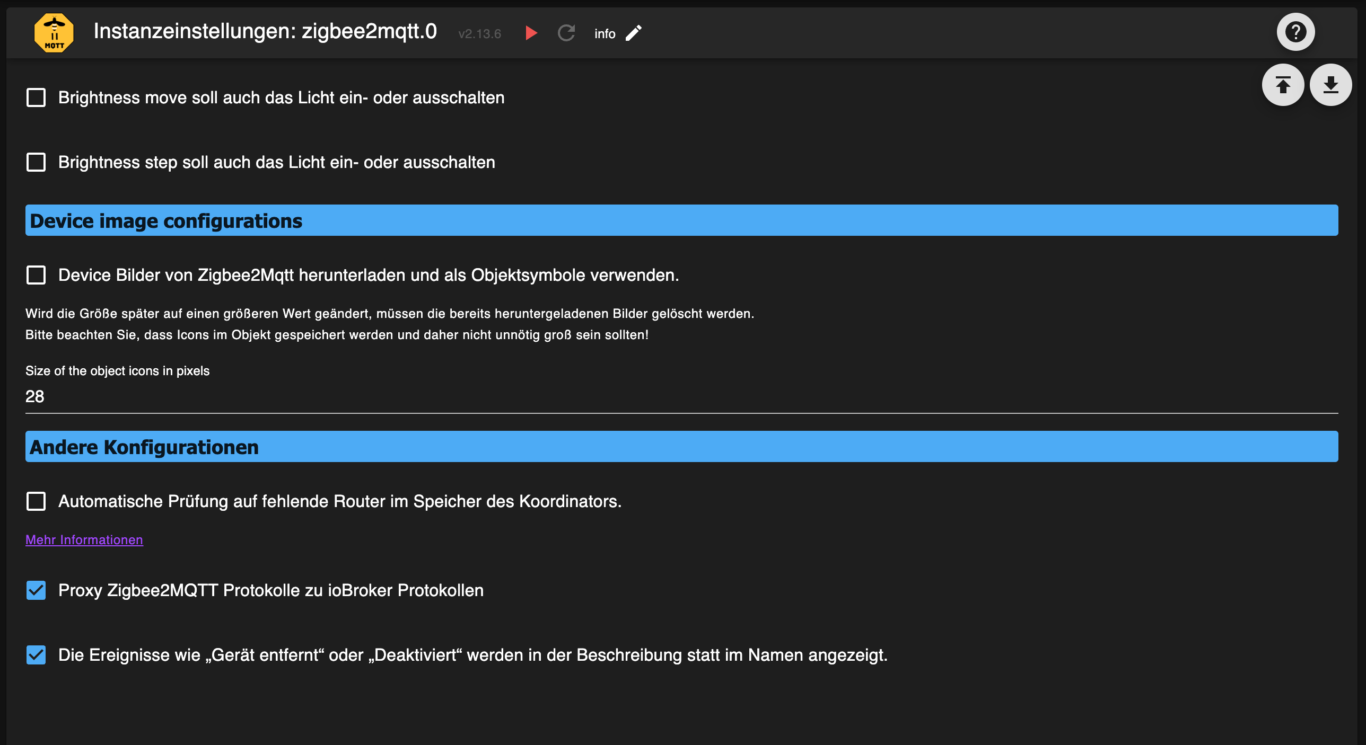This screenshot has width=1366, height=745.
Task: Click the upload configuration arrow icon
Action: (1283, 85)
